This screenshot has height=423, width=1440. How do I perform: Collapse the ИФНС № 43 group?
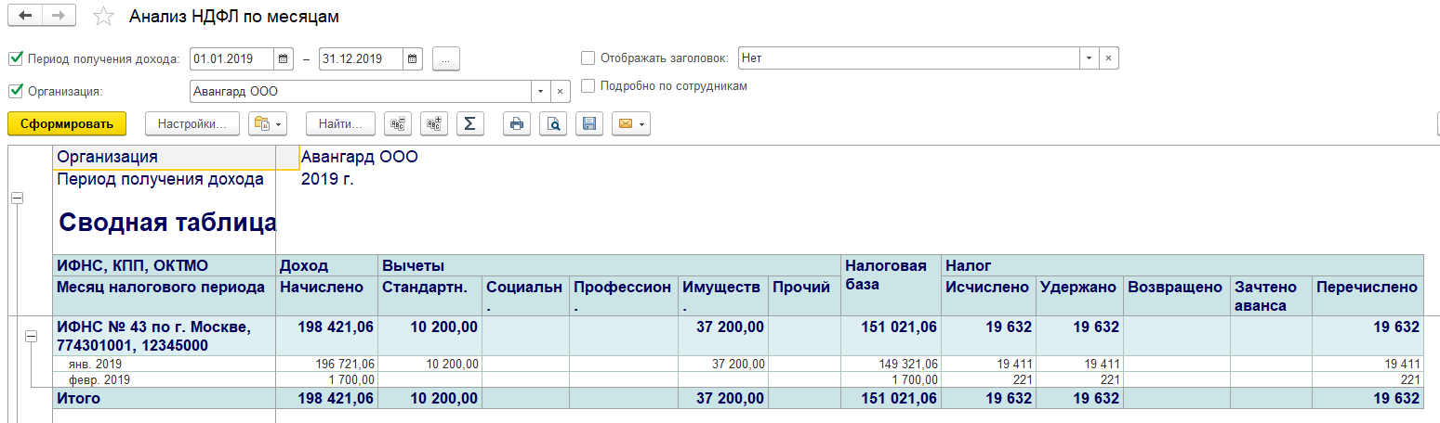(31, 337)
